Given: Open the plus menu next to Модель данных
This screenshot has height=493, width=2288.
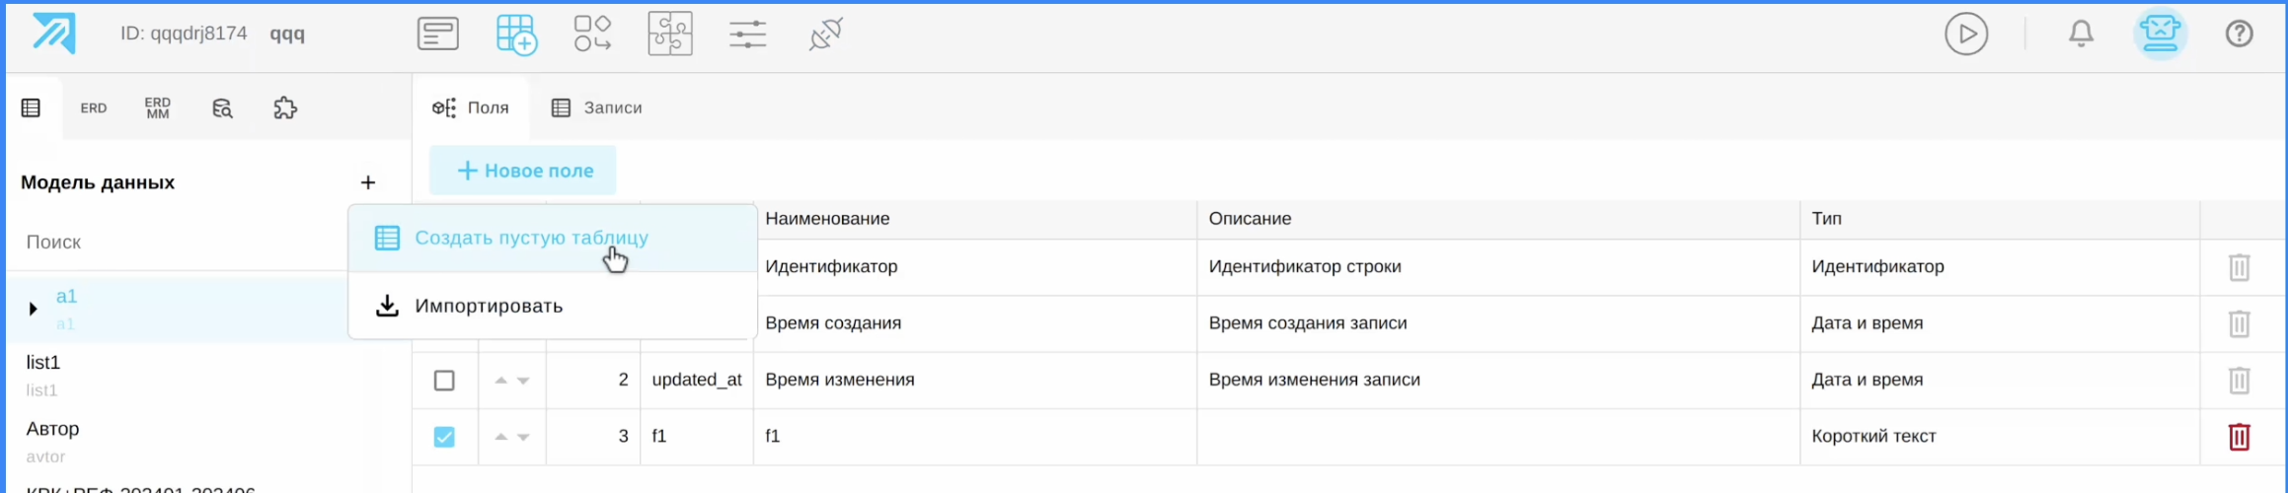Looking at the screenshot, I should (x=368, y=182).
